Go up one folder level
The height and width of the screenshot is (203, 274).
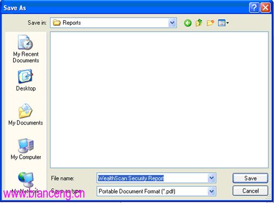pyautogui.click(x=199, y=23)
